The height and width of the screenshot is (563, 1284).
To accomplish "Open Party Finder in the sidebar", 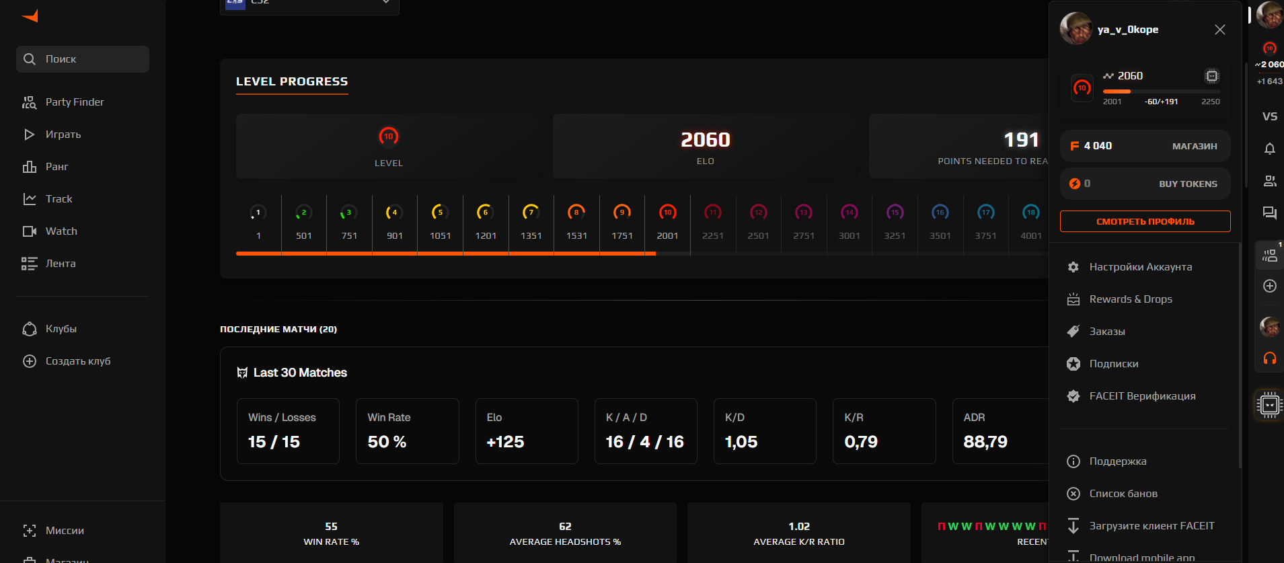I will (82, 102).
